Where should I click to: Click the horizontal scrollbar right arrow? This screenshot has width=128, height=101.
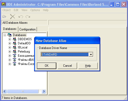click(x=44, y=91)
